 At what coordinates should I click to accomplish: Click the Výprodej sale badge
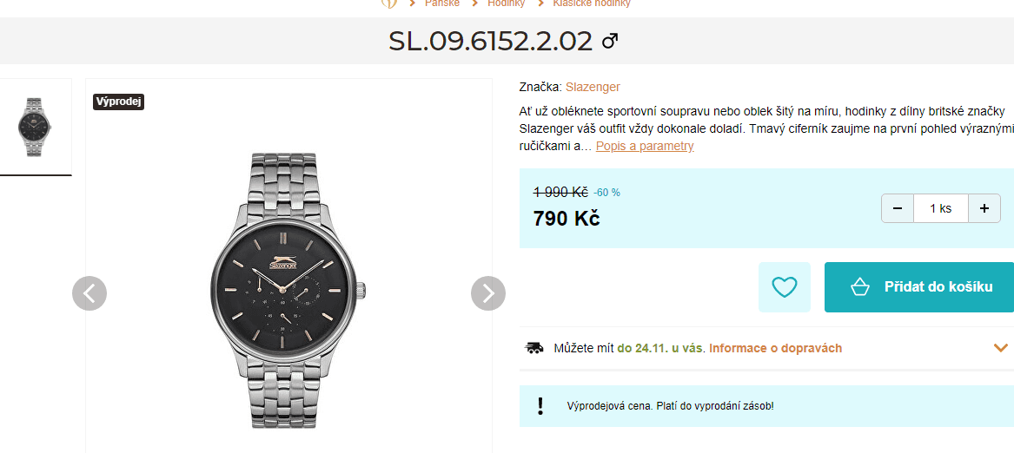click(x=118, y=102)
